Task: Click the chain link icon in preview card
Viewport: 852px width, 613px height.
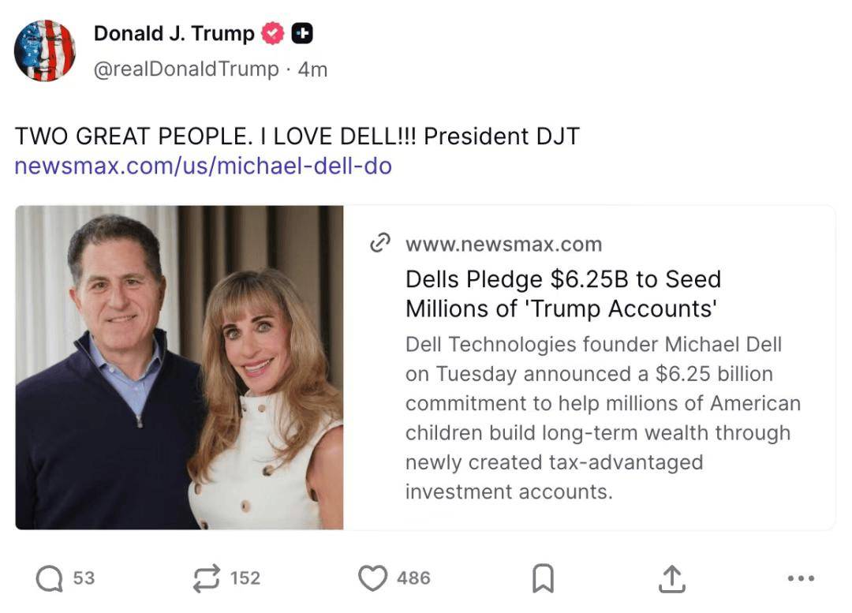Action: point(380,244)
